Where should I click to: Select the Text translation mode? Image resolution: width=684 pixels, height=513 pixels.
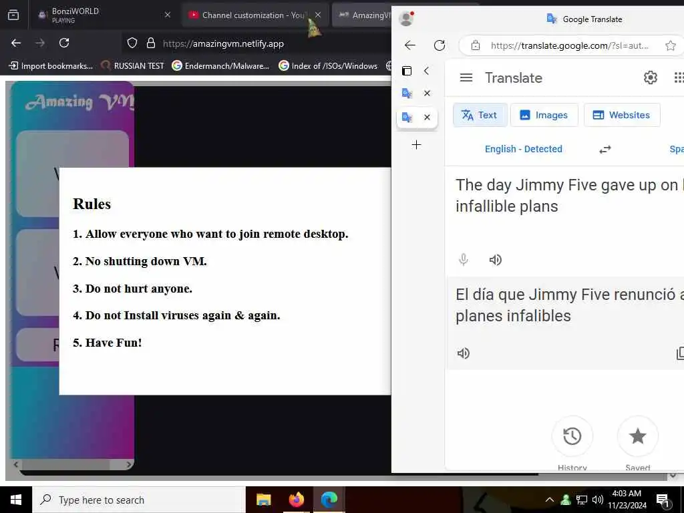(x=480, y=115)
